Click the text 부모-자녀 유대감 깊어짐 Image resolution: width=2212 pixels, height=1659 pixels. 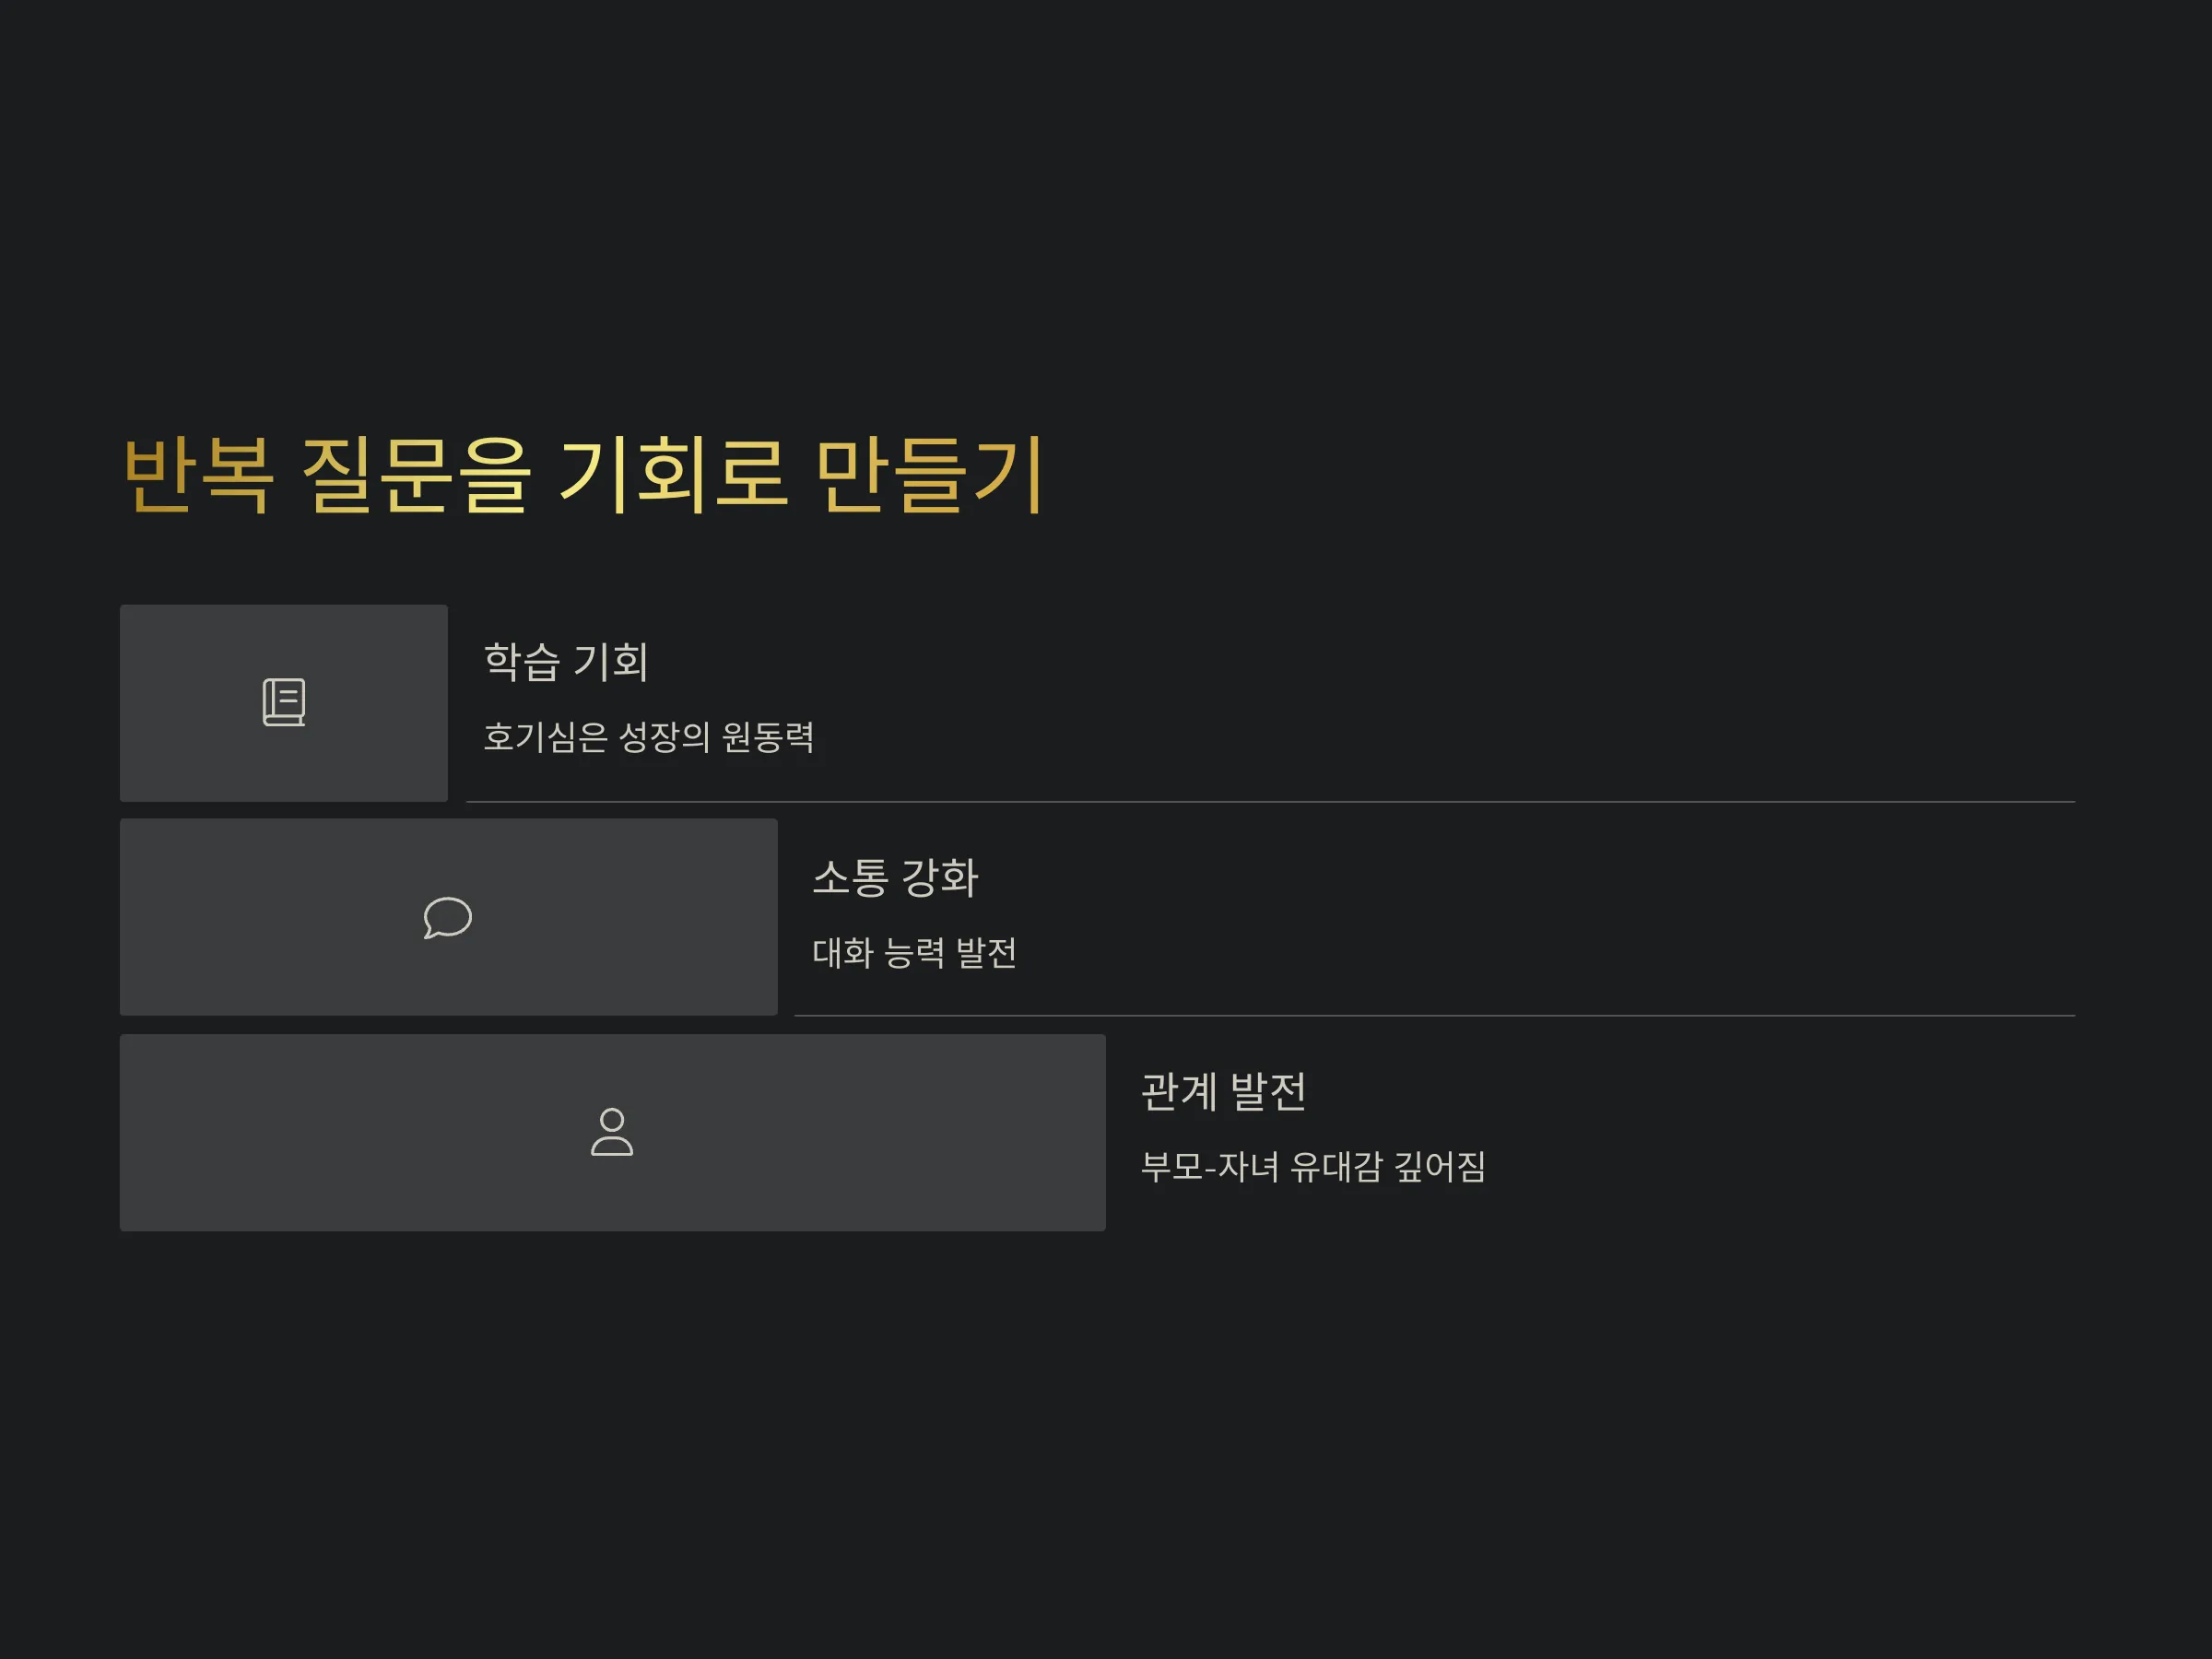click(x=1313, y=1167)
